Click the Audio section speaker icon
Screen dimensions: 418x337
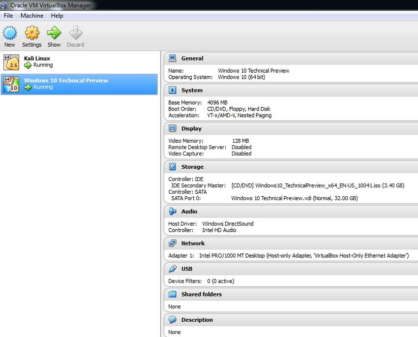coord(173,211)
